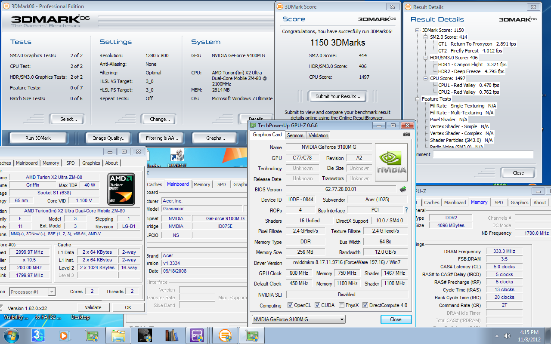
Task: Open the Processor #1 selection dropdown
Action: click(x=33, y=292)
